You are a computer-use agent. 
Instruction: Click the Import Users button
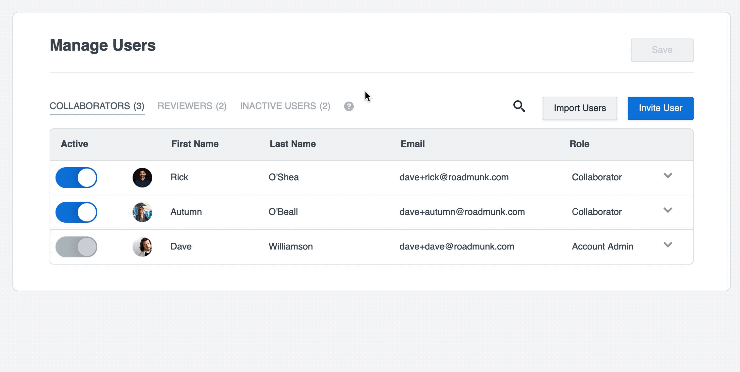580,108
